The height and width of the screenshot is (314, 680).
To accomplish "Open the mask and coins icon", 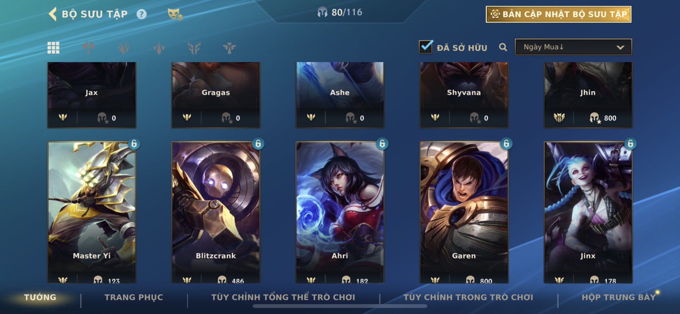I will click(x=175, y=14).
